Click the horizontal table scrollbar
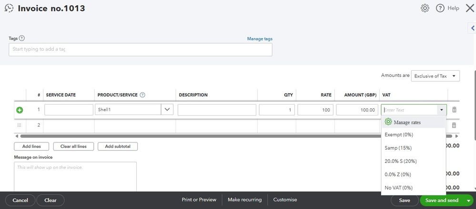The height and width of the screenshot is (209, 476). [x=236, y=136]
